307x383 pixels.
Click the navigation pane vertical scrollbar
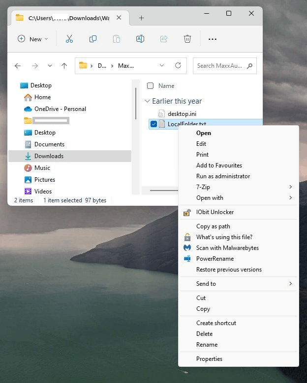tap(136, 104)
